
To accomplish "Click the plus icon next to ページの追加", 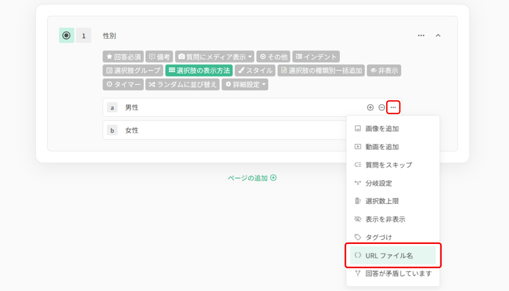I will point(274,178).
